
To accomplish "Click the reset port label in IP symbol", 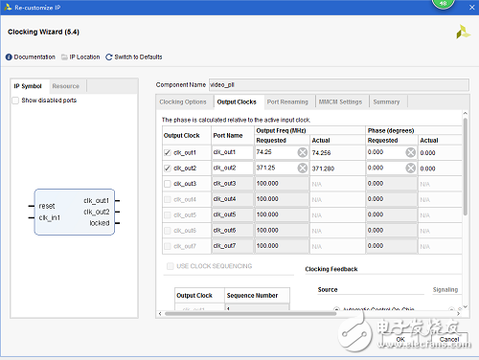I will click(x=47, y=206).
